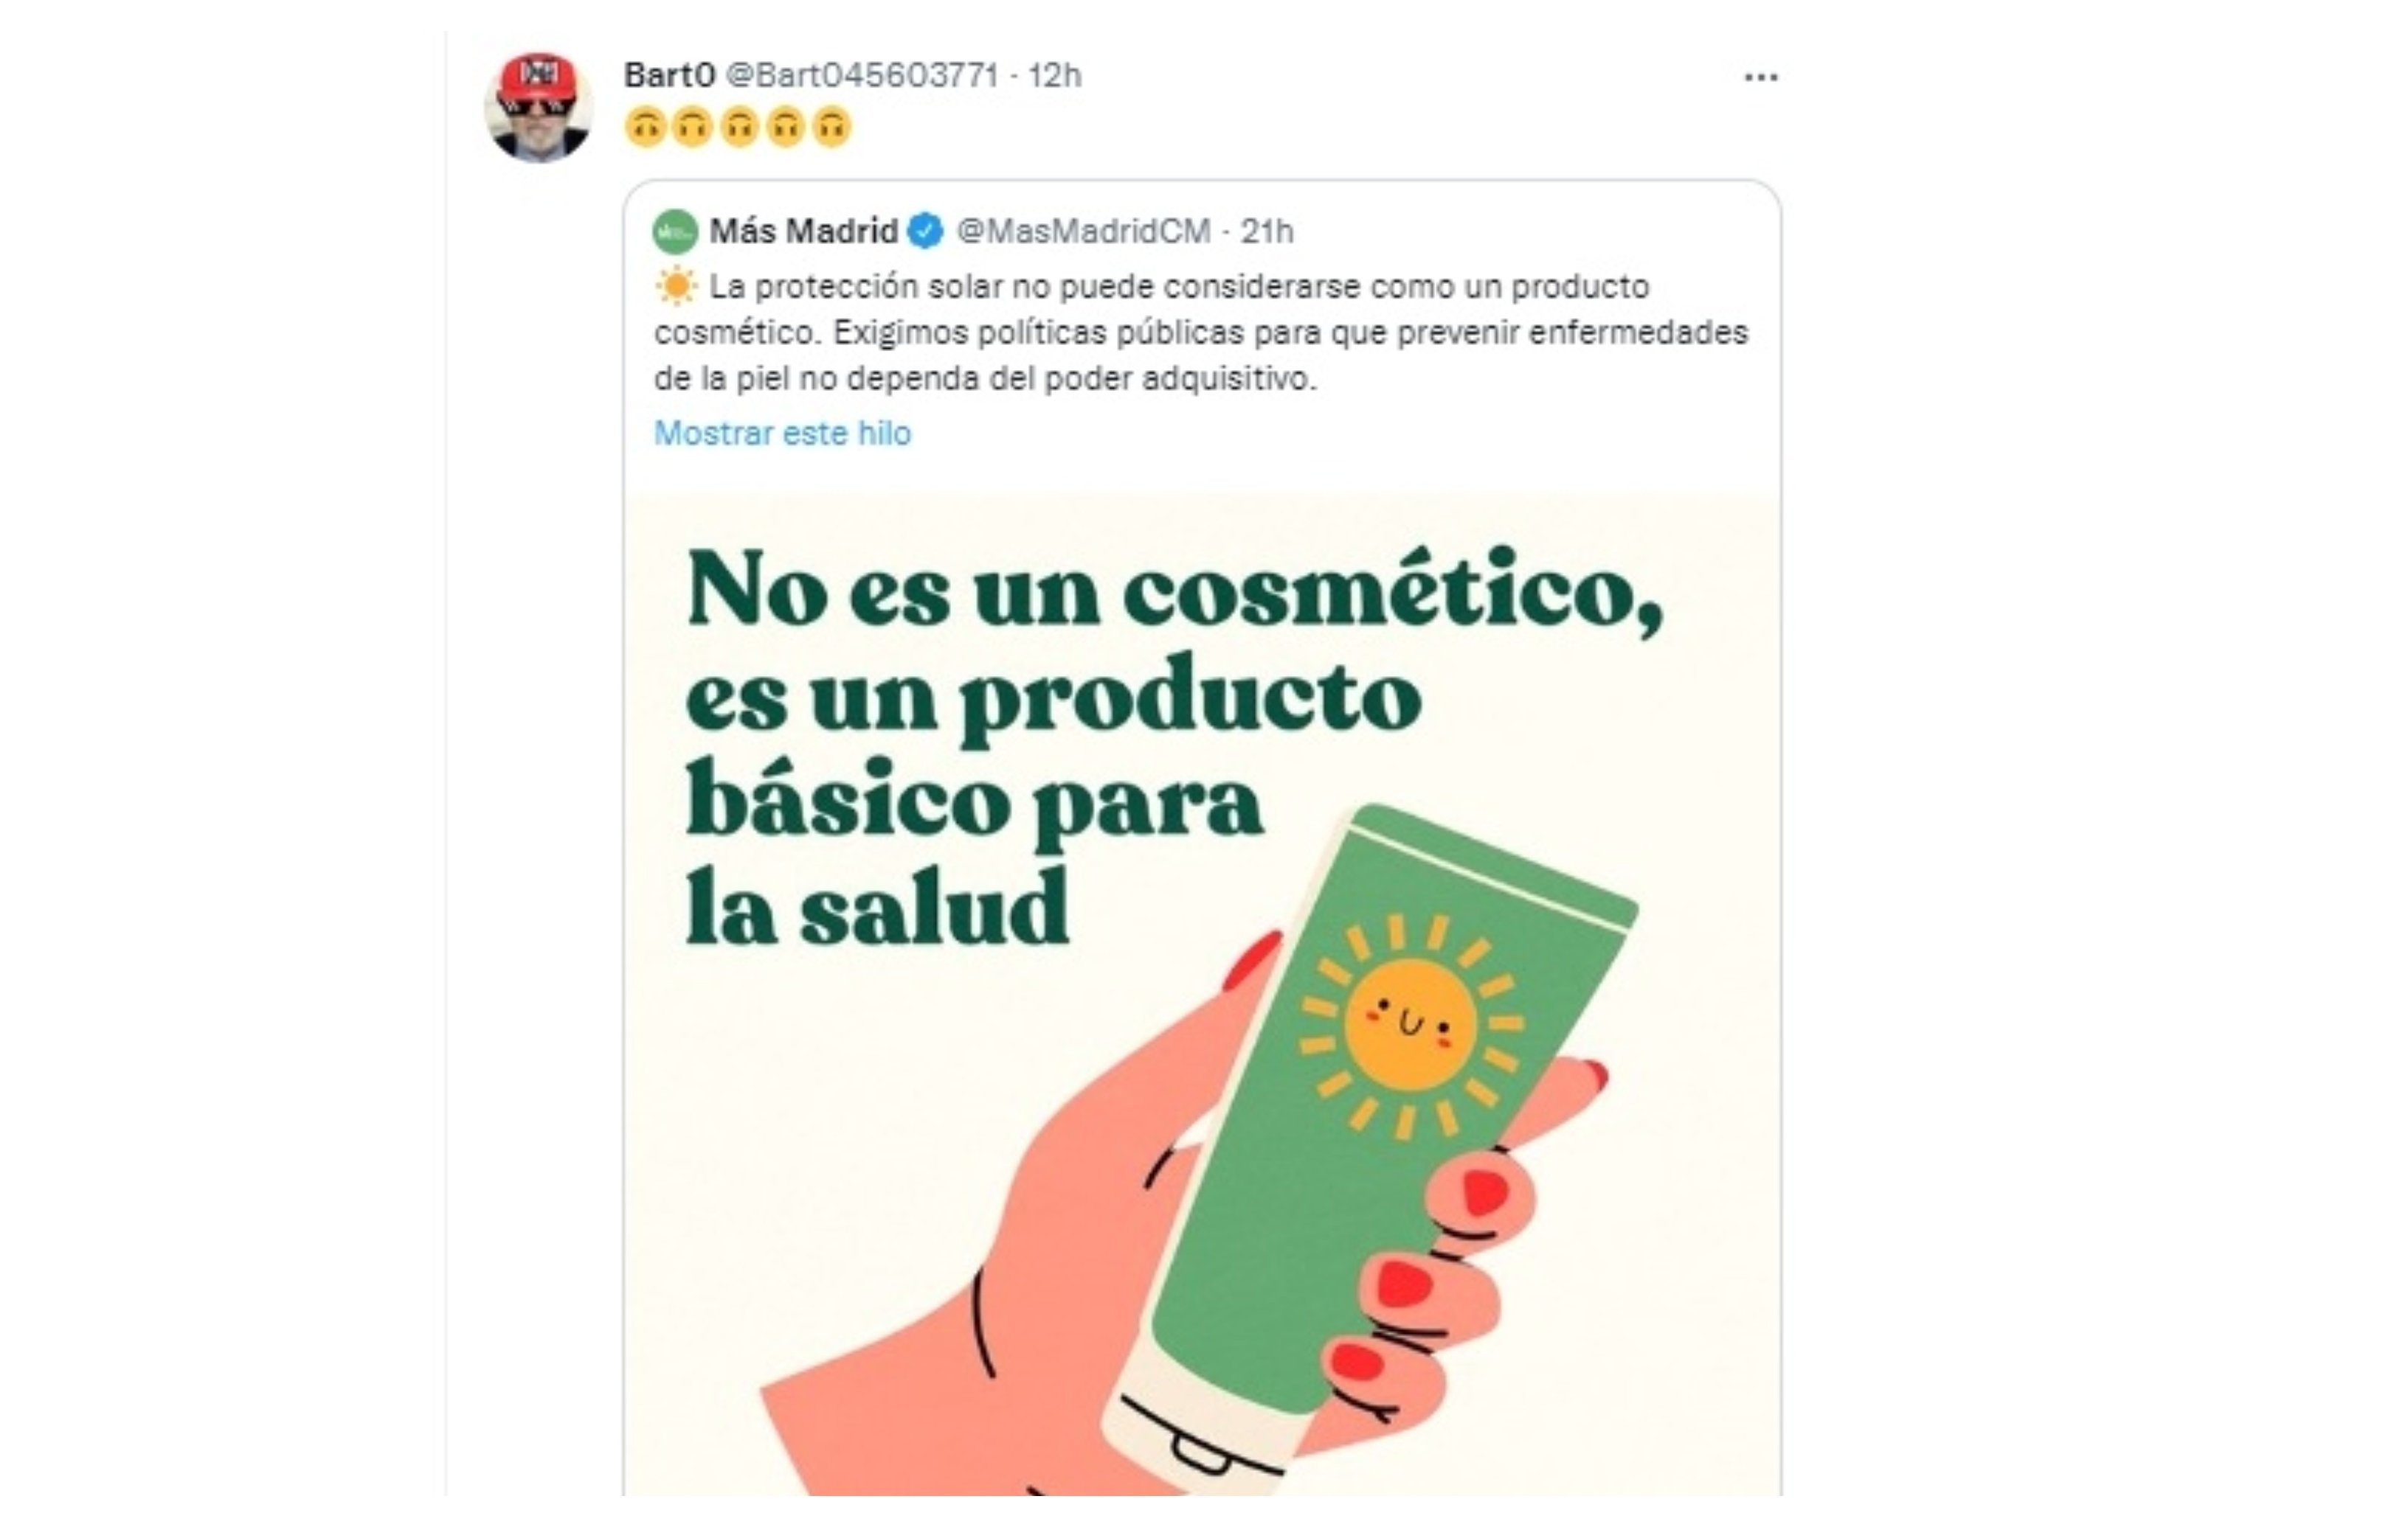Open the @MasMadridCM handle
The height and width of the screenshot is (1527, 2408).
pos(1084,231)
